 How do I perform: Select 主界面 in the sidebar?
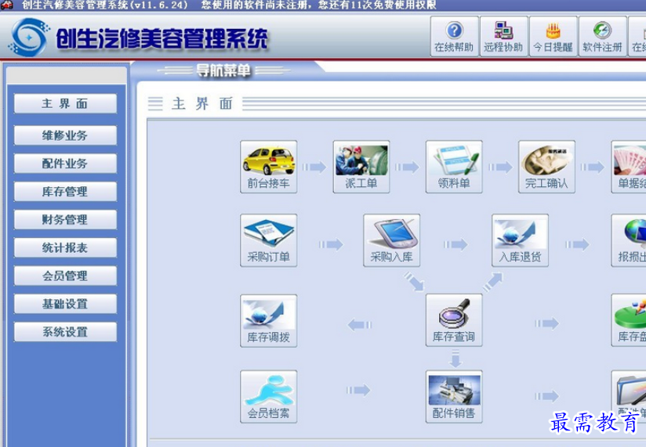point(65,103)
